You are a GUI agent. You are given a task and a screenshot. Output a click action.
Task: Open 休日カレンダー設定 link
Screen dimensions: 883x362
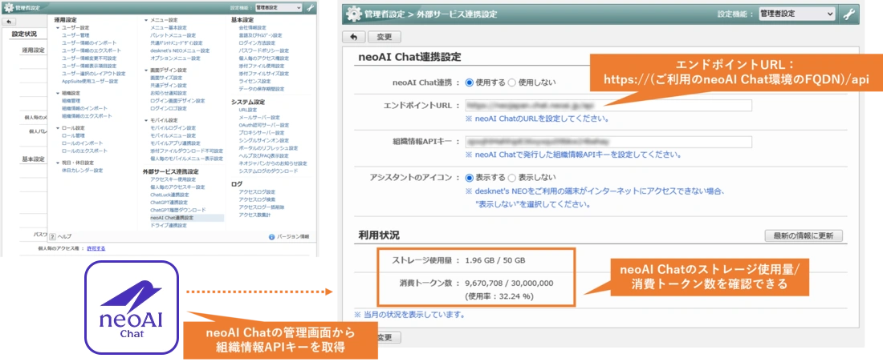(82, 171)
